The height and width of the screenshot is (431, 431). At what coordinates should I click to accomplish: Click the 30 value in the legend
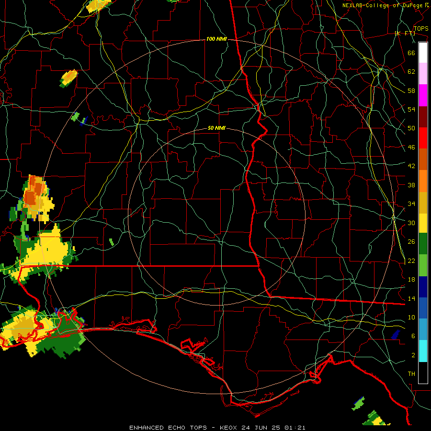(411, 223)
